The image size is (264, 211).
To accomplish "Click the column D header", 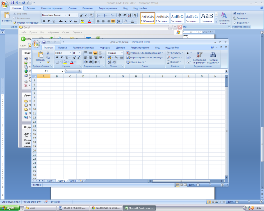I will tap(83, 76).
